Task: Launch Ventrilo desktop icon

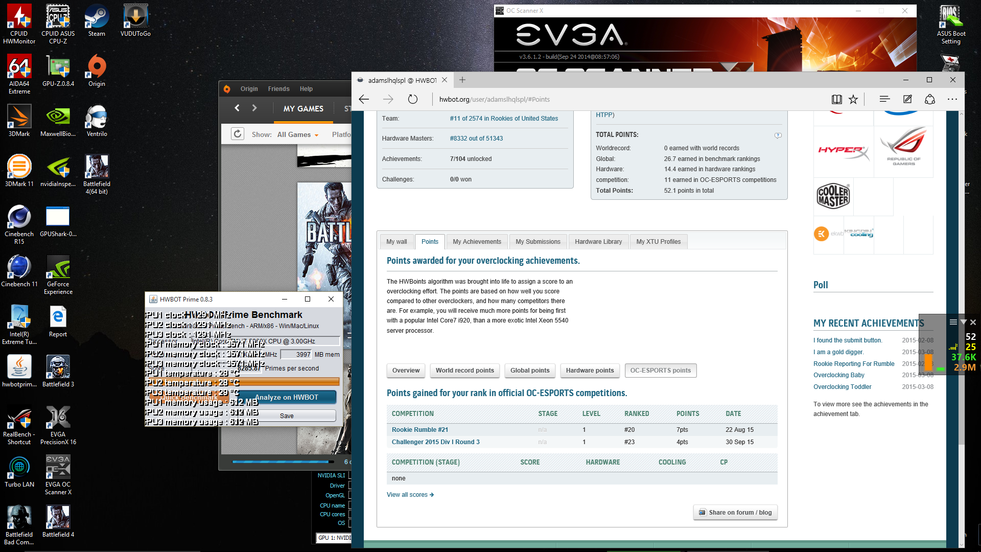Action: tap(97, 121)
